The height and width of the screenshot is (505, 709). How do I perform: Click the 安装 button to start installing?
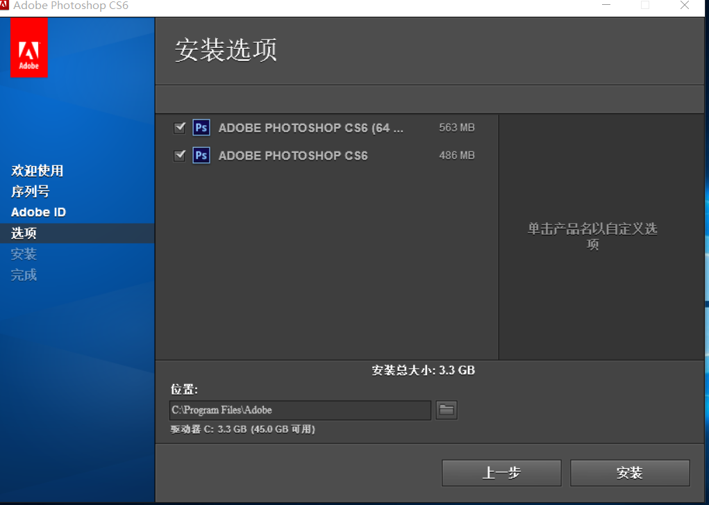629,472
